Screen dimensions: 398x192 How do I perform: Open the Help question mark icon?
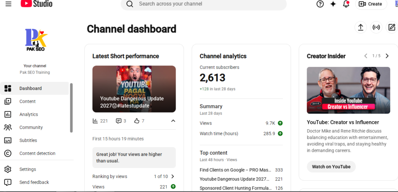(x=320, y=4)
